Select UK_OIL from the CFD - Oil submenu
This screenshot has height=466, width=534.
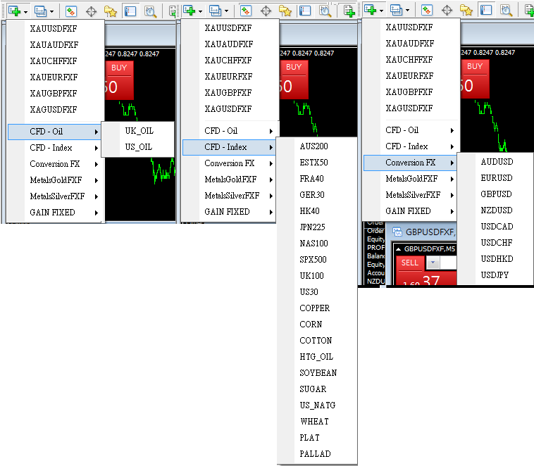139,131
